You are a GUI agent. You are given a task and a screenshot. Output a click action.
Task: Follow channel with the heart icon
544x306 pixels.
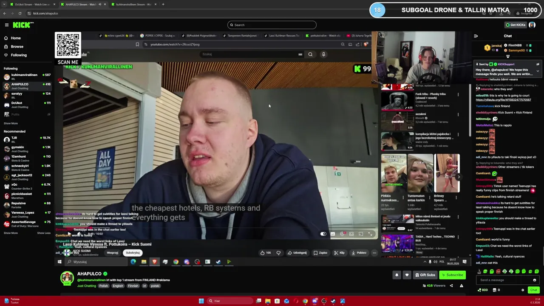click(x=407, y=275)
